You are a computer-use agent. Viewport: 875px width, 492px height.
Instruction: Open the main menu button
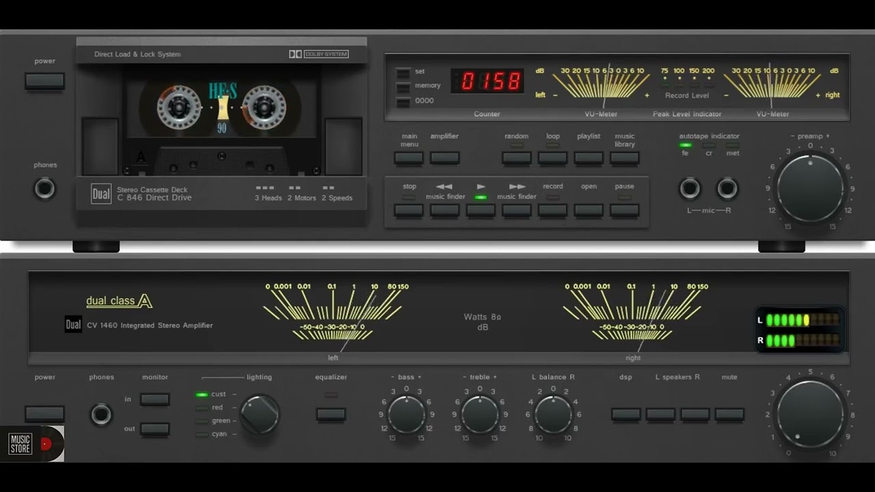(409, 158)
